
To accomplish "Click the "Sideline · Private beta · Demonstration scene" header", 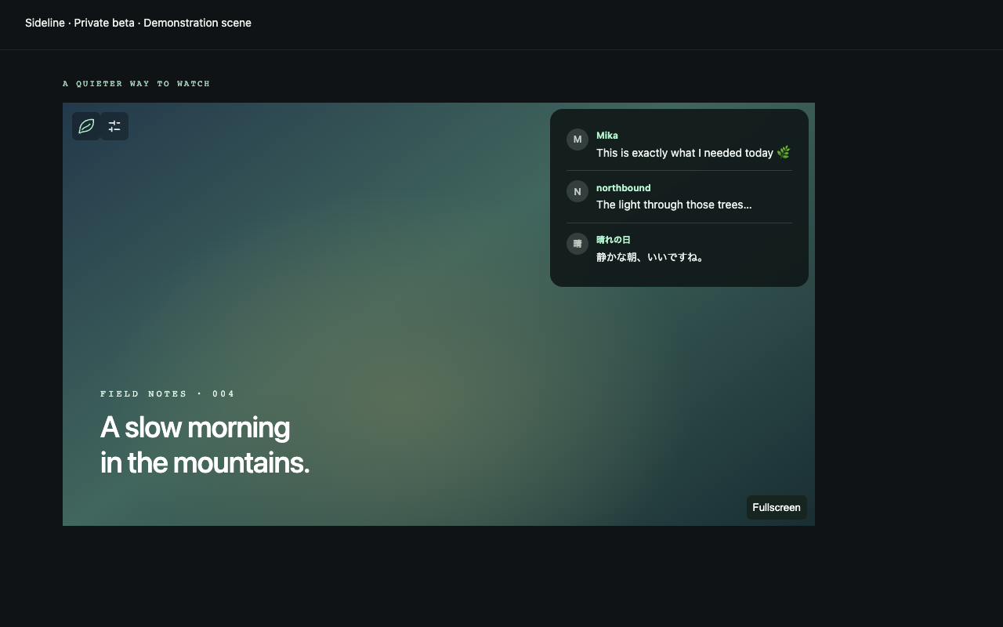I will (138, 23).
